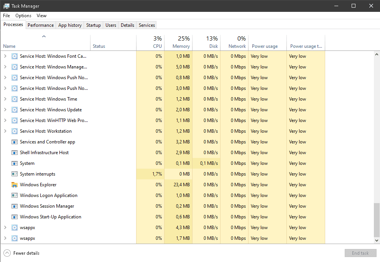Click the System process icon
Image resolution: width=380 pixels, height=262 pixels.
point(15,163)
